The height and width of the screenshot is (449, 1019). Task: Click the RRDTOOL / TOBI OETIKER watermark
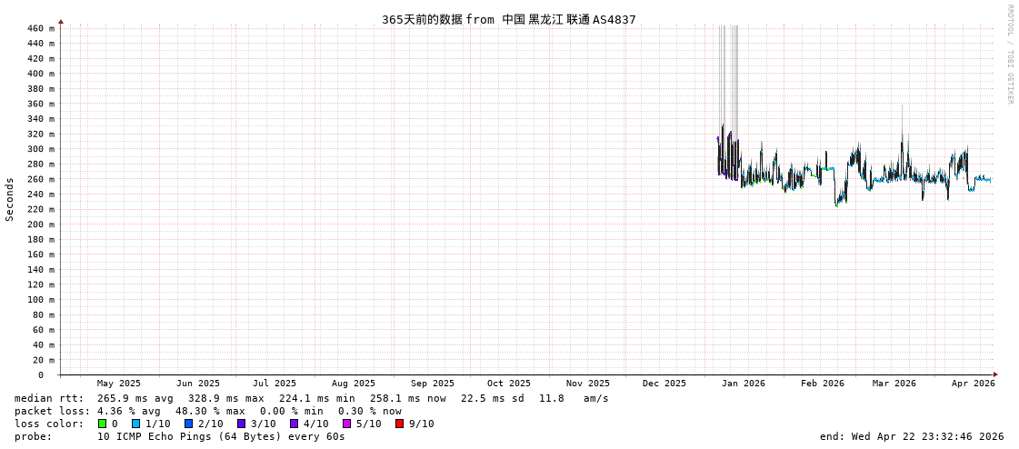pyautogui.click(x=1009, y=55)
